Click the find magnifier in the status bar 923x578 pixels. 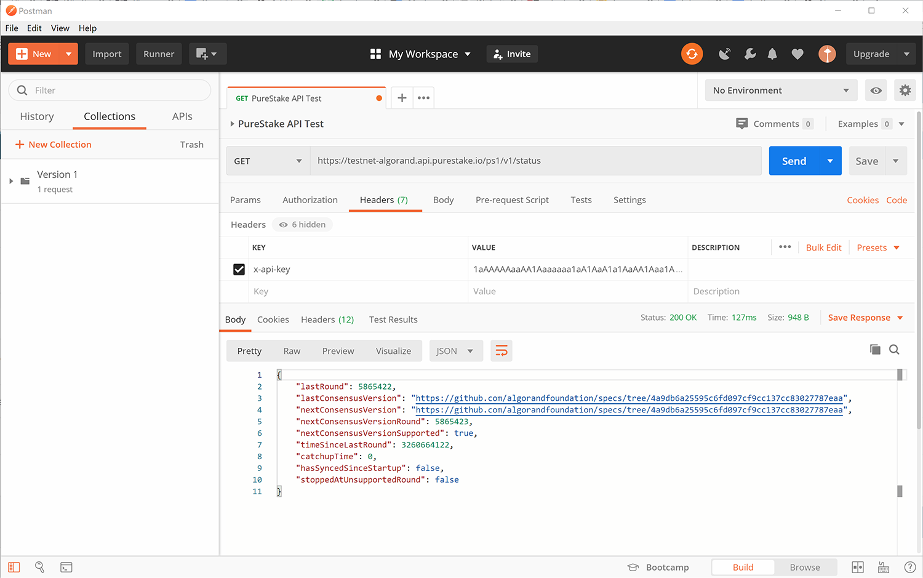click(x=39, y=567)
